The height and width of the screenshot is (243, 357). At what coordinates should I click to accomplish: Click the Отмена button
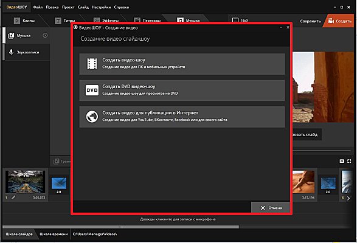pyautogui.click(x=271, y=208)
